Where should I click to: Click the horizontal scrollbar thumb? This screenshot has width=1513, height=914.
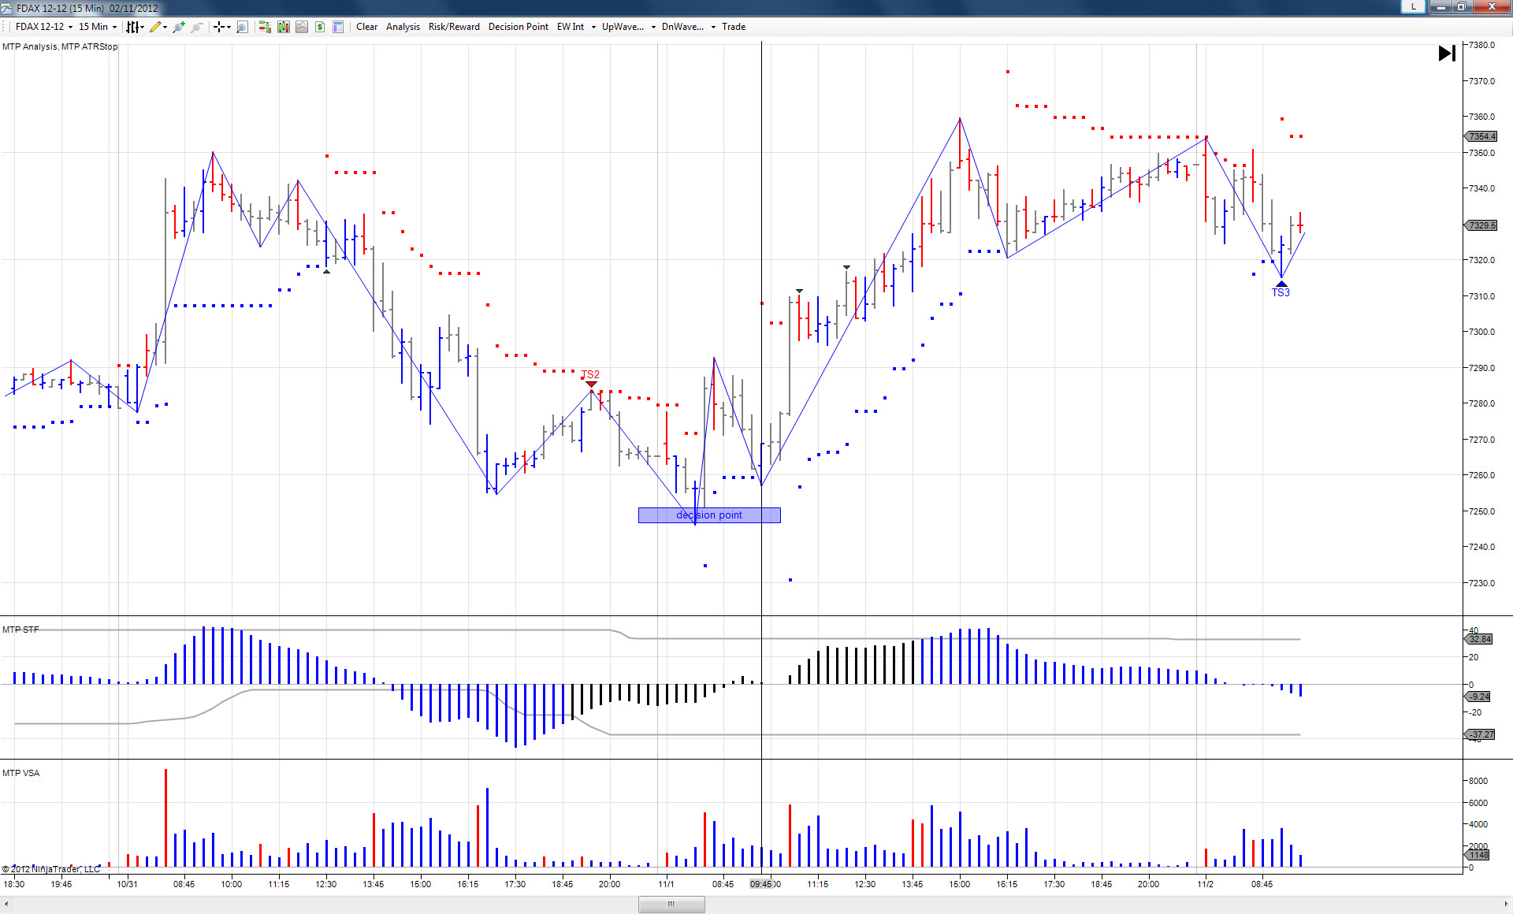pos(671,905)
